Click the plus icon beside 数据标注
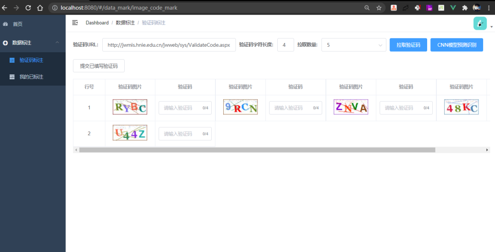Image resolution: width=495 pixels, height=252 pixels. pyautogui.click(x=5, y=43)
